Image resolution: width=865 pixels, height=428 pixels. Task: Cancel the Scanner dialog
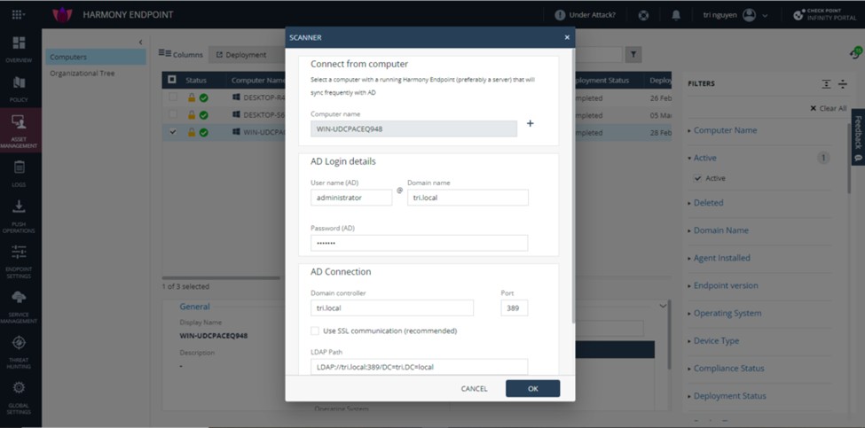[474, 388]
